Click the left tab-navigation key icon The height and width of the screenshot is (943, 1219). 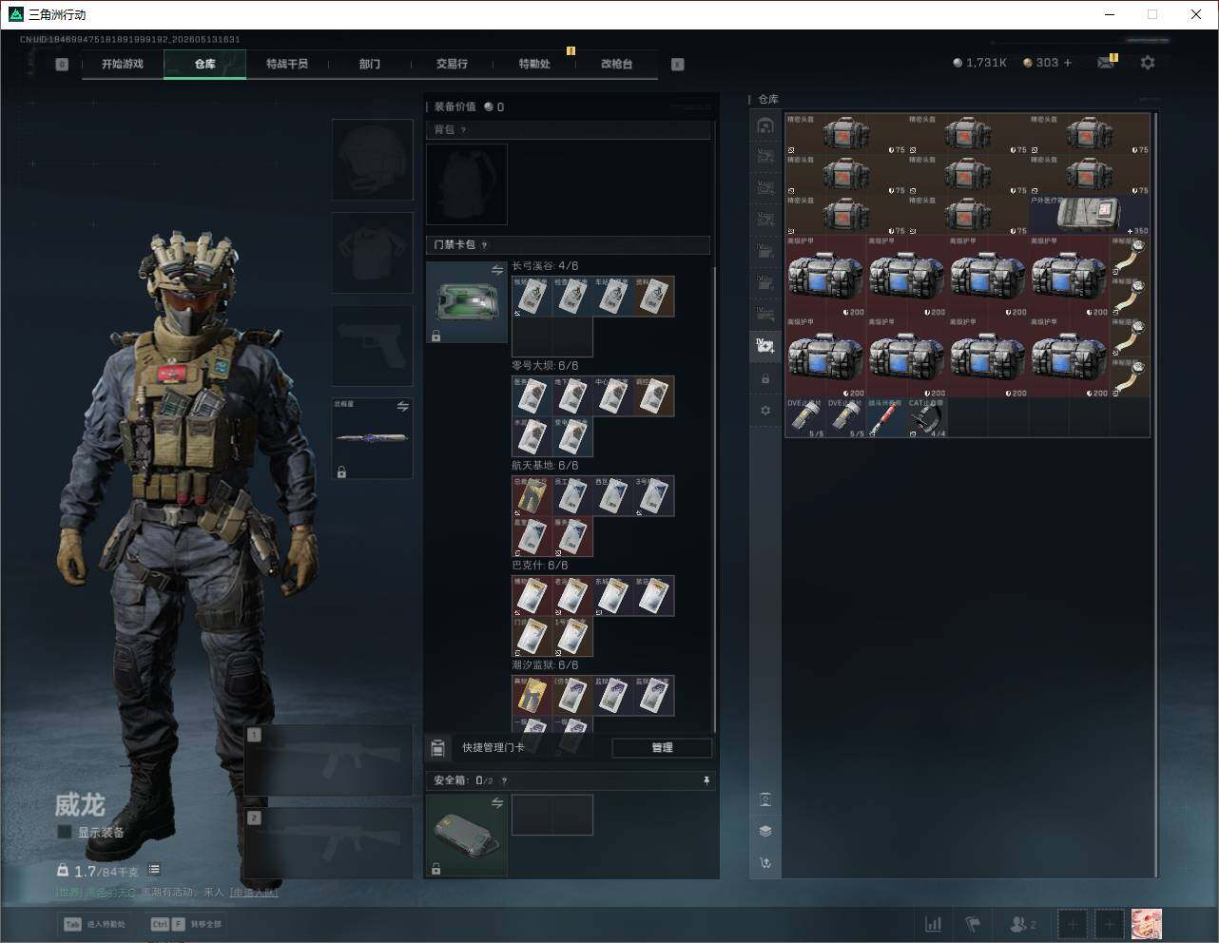[x=62, y=65]
